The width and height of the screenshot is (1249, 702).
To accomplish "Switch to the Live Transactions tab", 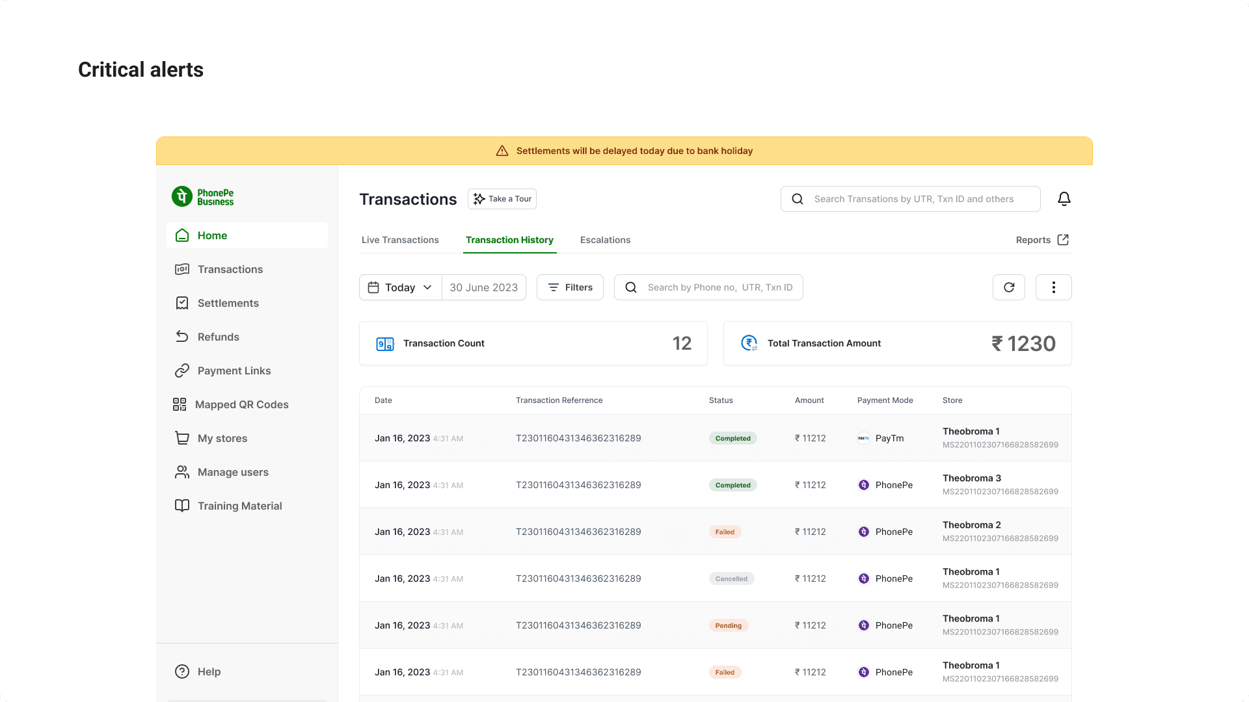I will (x=400, y=240).
